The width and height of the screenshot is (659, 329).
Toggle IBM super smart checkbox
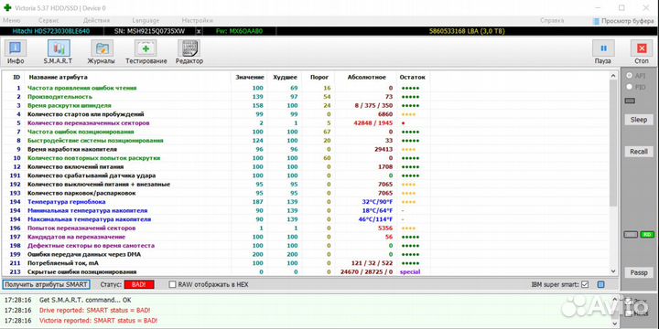click(585, 284)
